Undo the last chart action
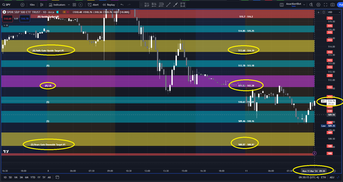This screenshot has width=343, height=182. click(122, 5)
